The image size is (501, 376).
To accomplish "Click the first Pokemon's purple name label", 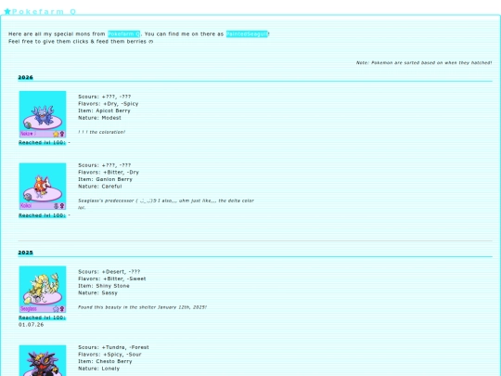I will (28, 134).
